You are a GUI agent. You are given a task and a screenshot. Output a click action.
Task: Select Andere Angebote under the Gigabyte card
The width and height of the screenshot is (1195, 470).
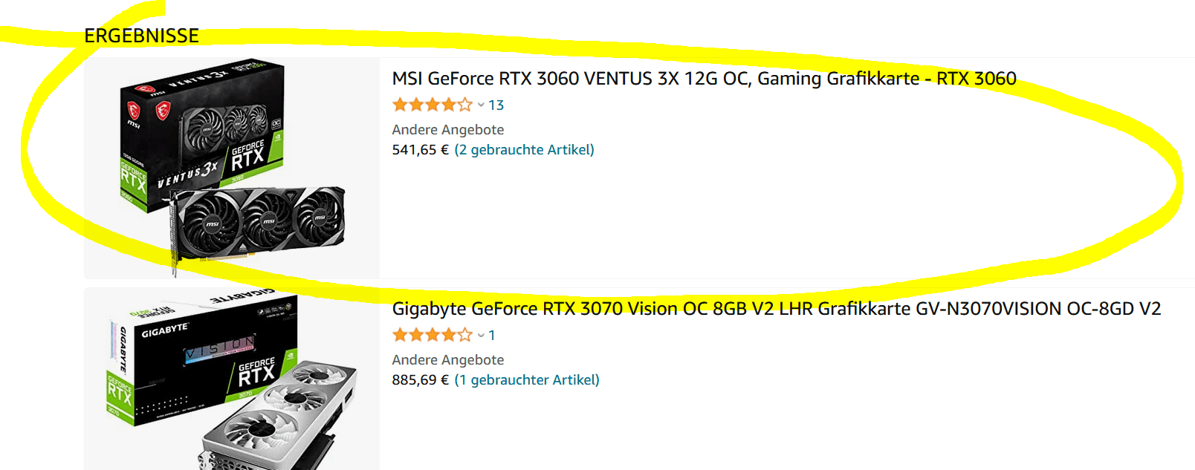447,360
